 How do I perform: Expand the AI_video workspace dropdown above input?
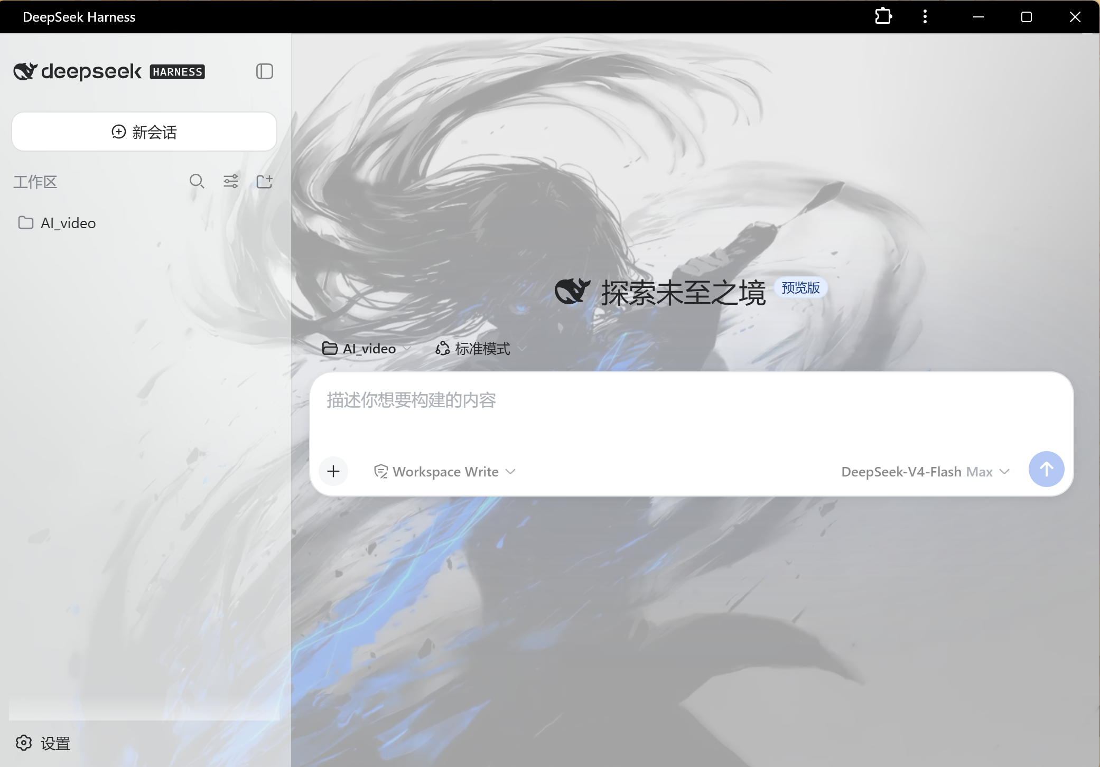(366, 349)
